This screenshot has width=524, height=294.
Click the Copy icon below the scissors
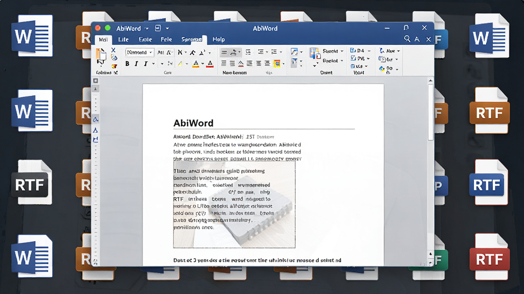coord(114,58)
